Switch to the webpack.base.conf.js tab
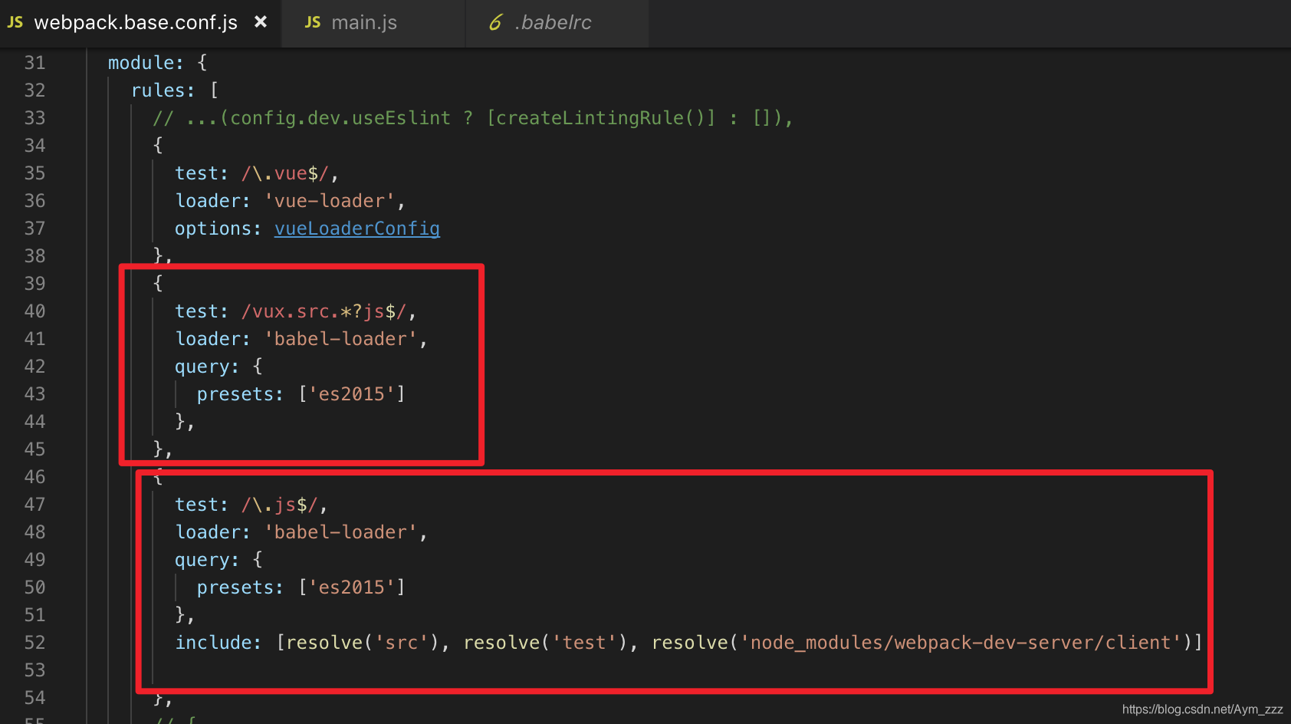Screen dimensions: 1291x724 140,23
